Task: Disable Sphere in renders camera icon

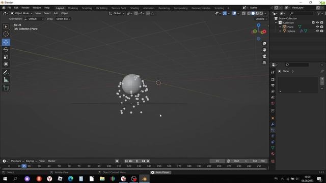Action: point(321,31)
